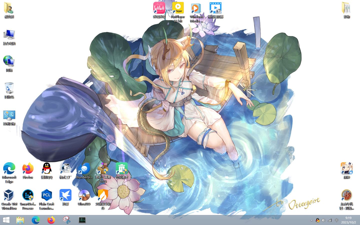Viewport: 360px width, 225px height.
Task: Select the SmartDefrag Pro.exe shortcut
Action: [28, 195]
